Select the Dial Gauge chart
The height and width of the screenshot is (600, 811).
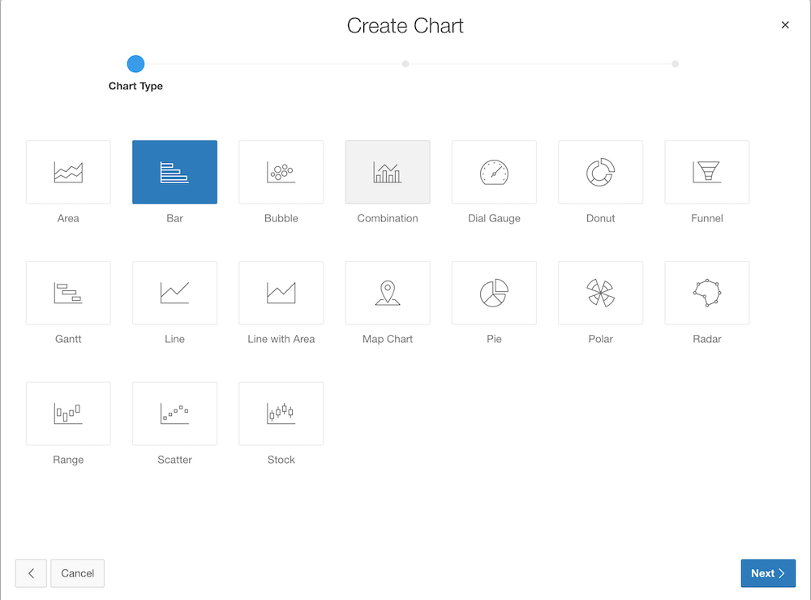pos(494,172)
